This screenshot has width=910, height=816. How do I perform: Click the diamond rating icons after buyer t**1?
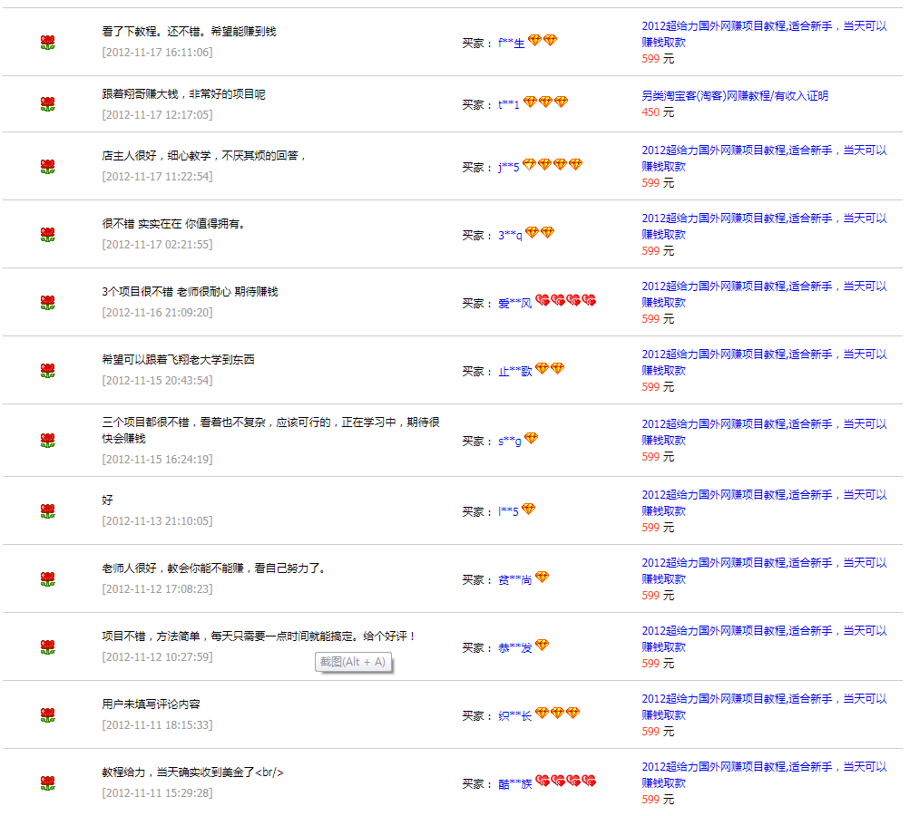tap(545, 102)
